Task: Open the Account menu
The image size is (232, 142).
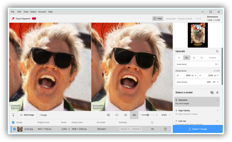Action: [x=42, y=12]
